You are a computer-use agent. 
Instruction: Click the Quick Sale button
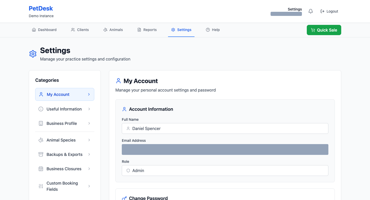(324, 30)
